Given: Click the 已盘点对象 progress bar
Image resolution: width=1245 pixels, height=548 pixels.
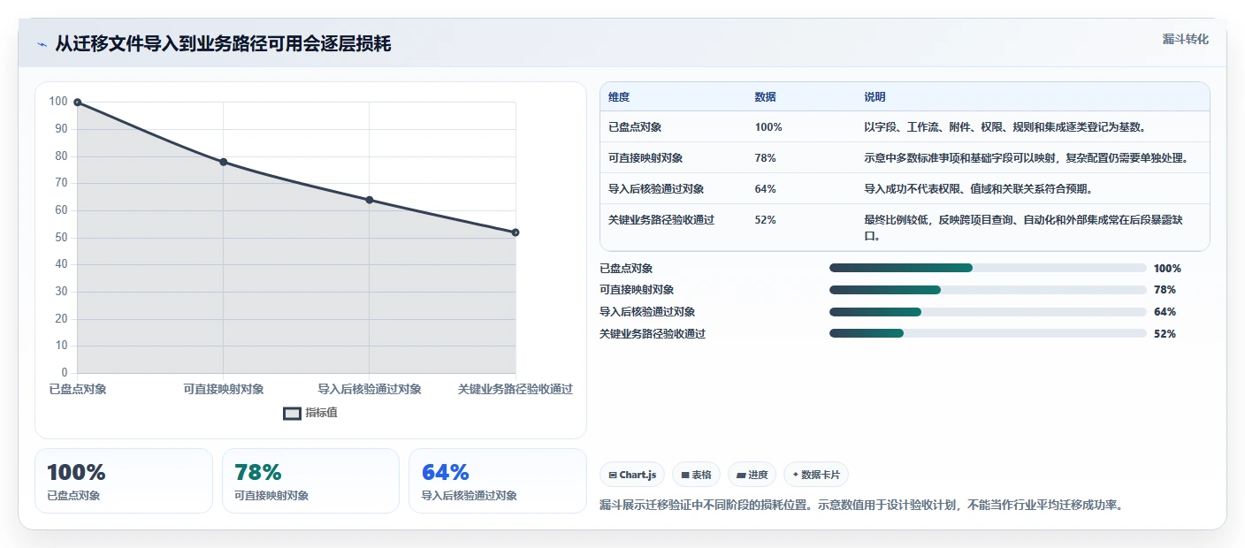Looking at the screenshot, I should click(988, 268).
